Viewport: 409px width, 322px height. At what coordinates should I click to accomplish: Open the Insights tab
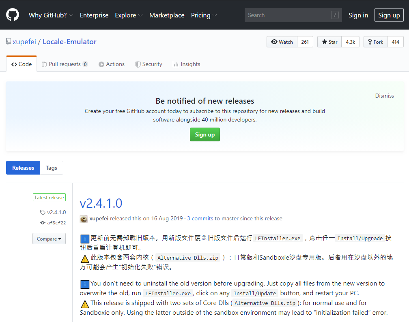click(x=186, y=64)
